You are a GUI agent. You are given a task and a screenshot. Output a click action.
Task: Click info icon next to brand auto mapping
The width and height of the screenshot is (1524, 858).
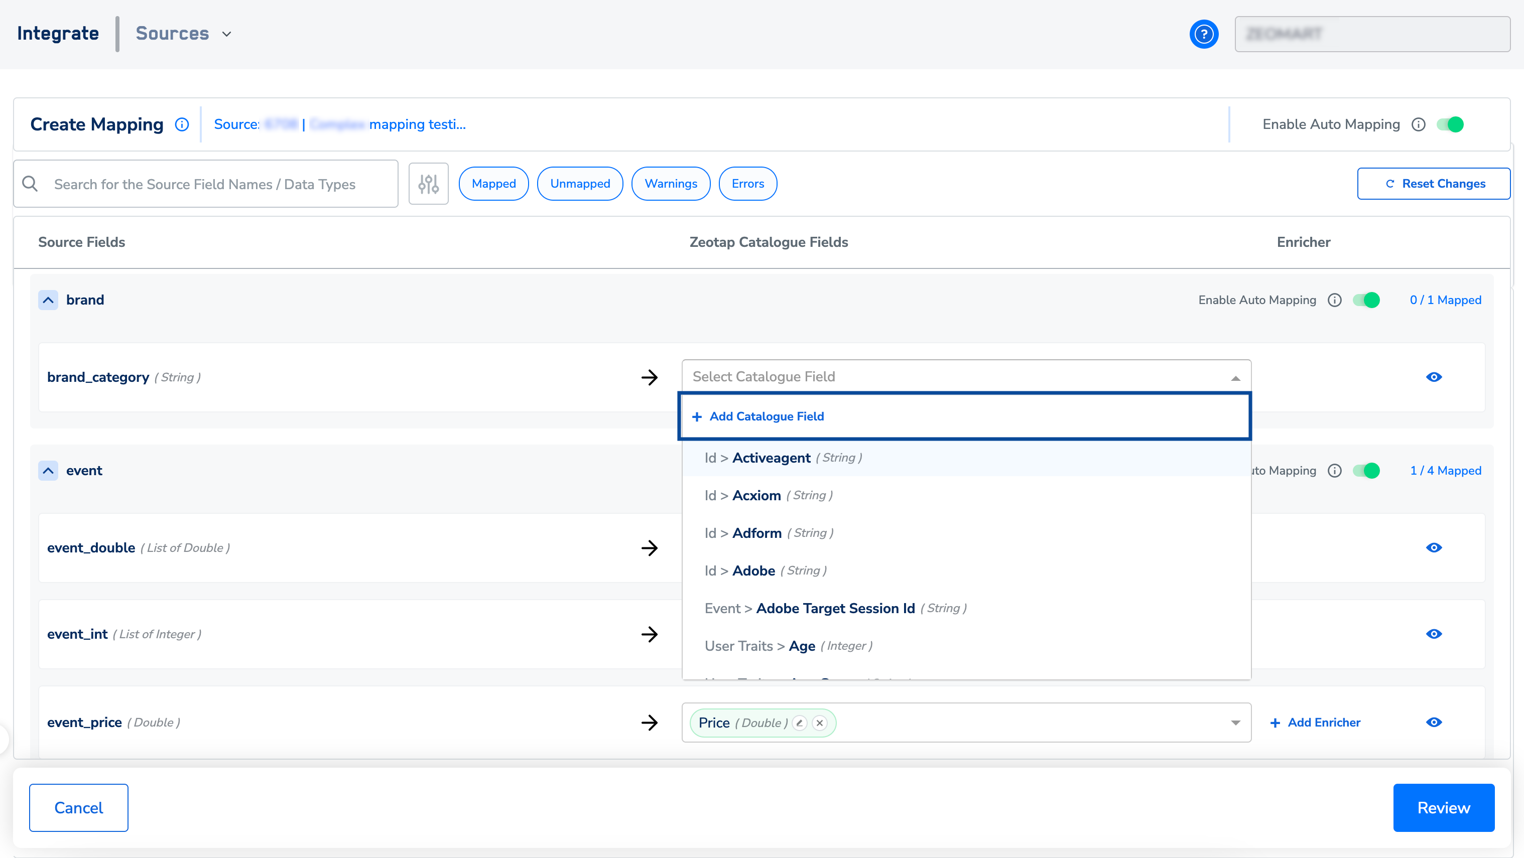tap(1334, 300)
